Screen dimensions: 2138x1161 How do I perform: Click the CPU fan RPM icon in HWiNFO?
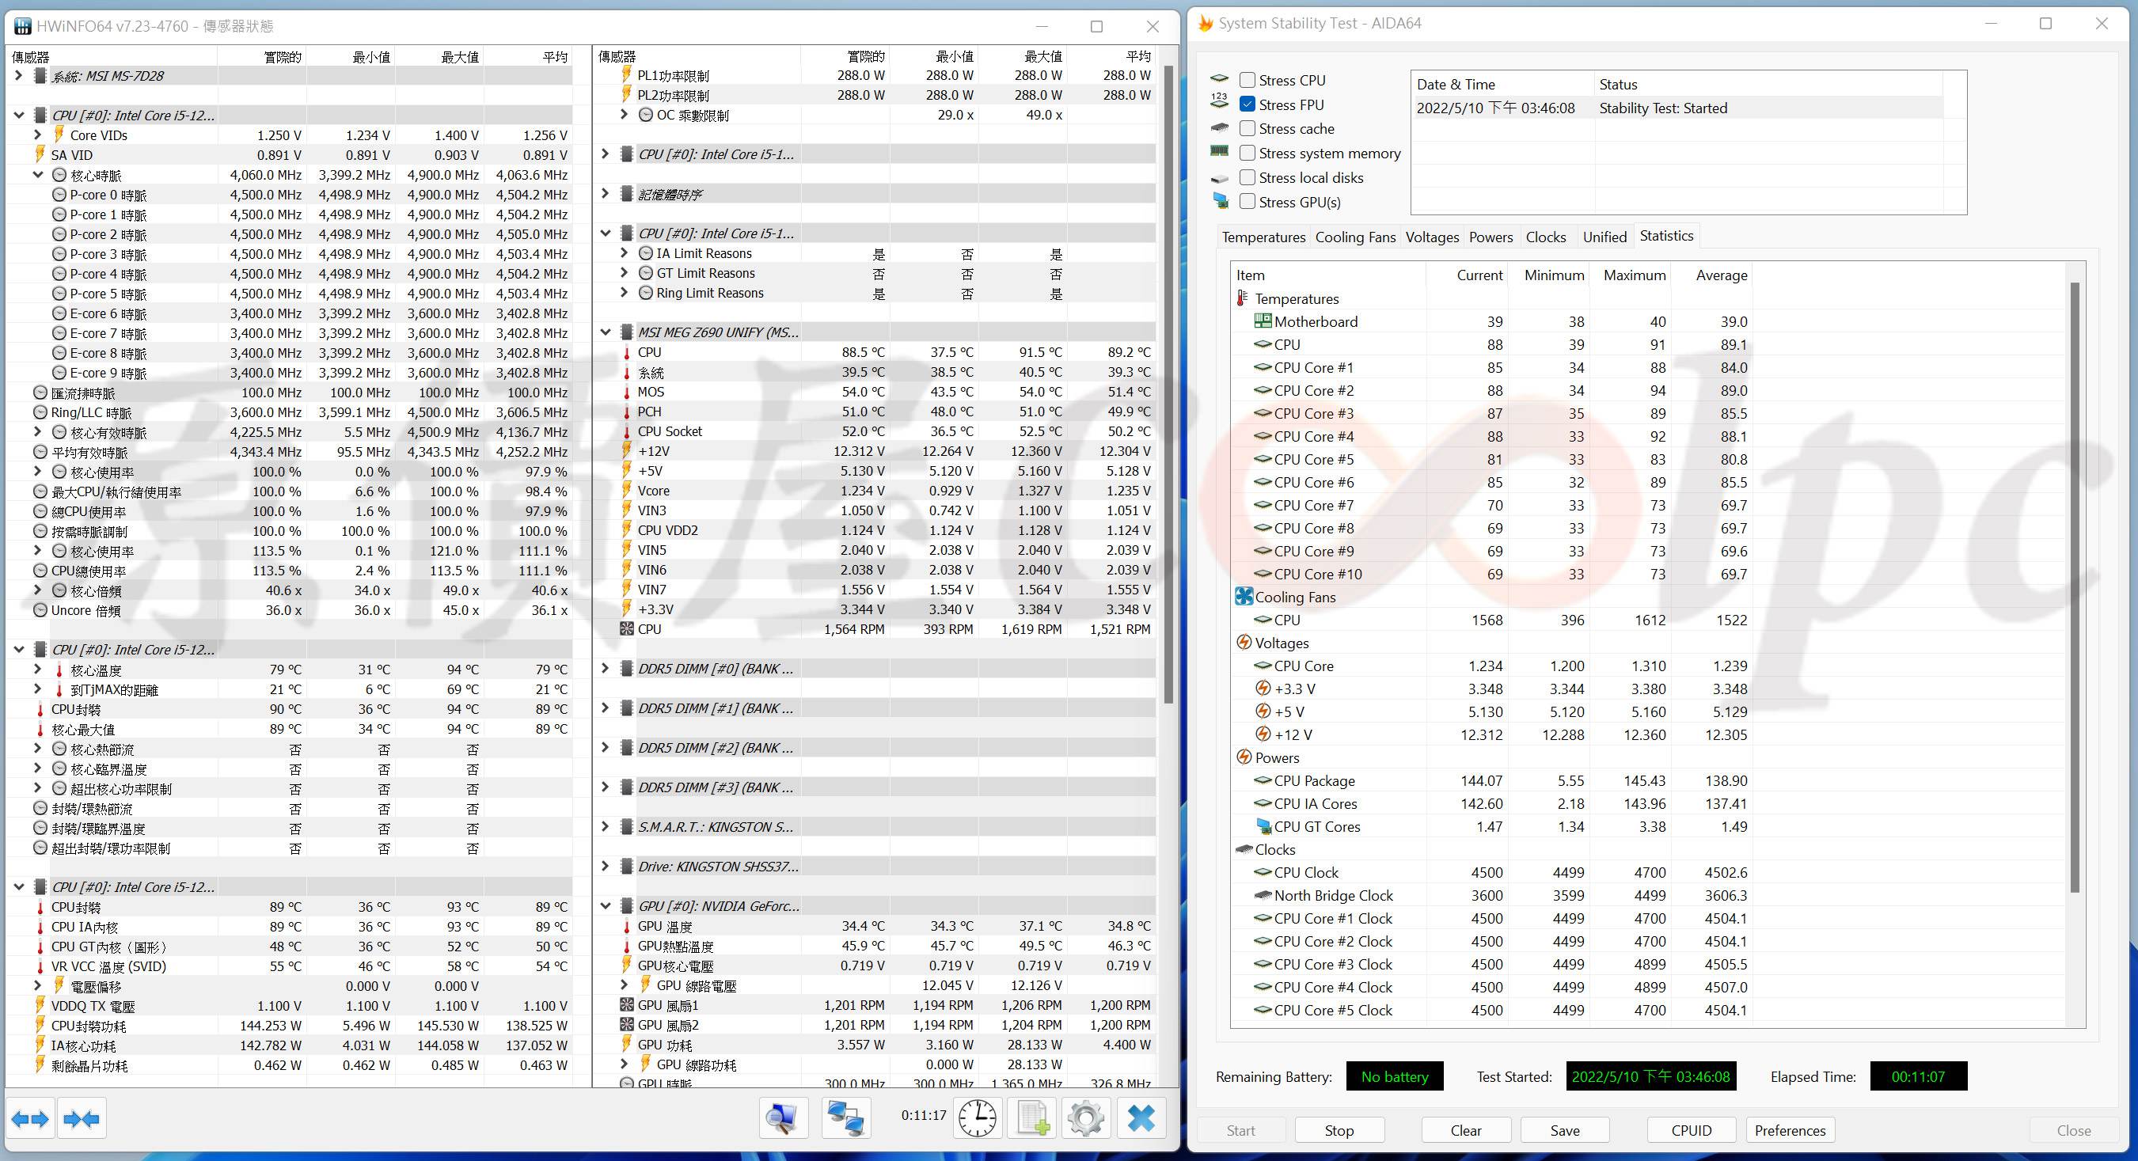pyautogui.click(x=628, y=629)
